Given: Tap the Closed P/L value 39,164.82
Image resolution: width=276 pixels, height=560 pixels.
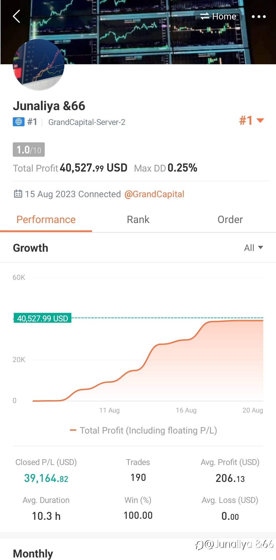Looking at the screenshot, I should [x=46, y=478].
